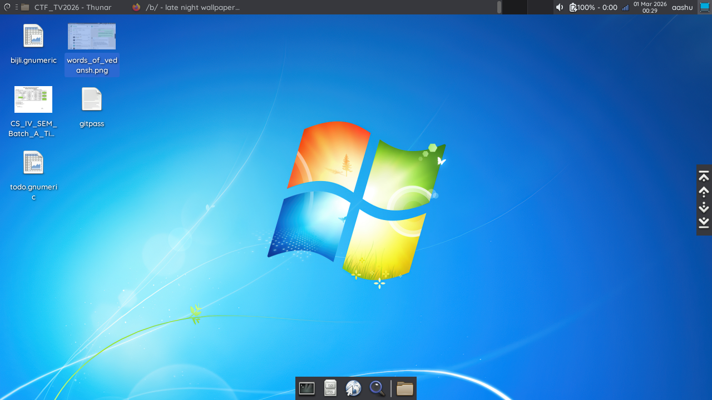The width and height of the screenshot is (712, 400).
Task: Switch to the Firefox /b/ wallpaper window
Action: [x=186, y=7]
